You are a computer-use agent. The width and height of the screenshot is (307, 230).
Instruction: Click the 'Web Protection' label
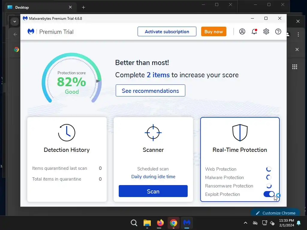pos(221,169)
